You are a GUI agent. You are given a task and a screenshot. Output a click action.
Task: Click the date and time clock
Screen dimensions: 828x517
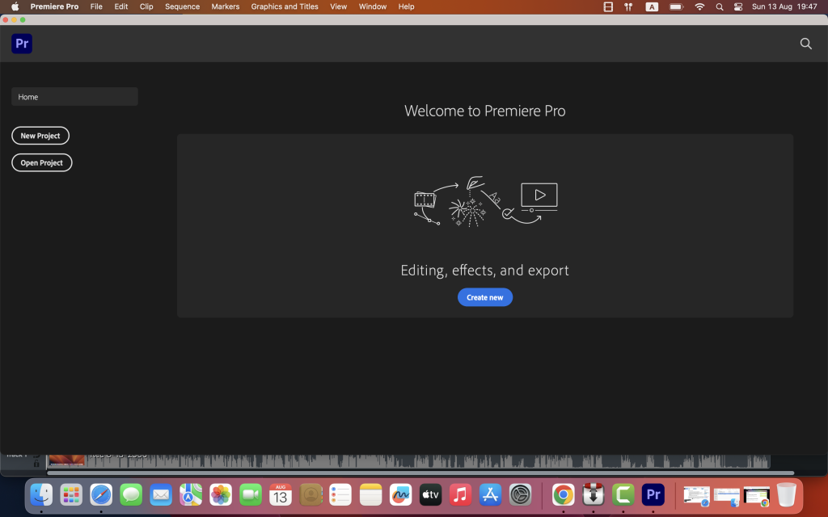coord(784,6)
